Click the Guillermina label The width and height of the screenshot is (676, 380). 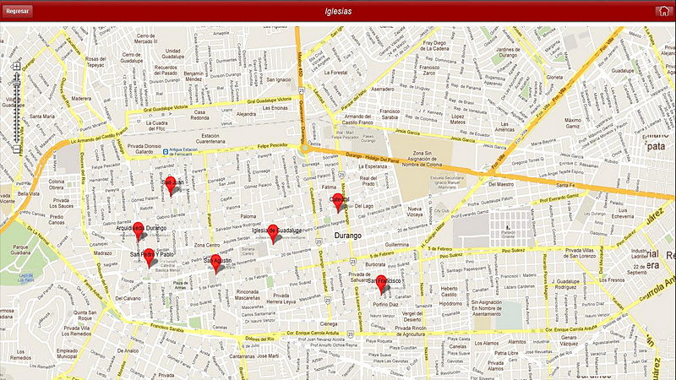tap(396, 245)
